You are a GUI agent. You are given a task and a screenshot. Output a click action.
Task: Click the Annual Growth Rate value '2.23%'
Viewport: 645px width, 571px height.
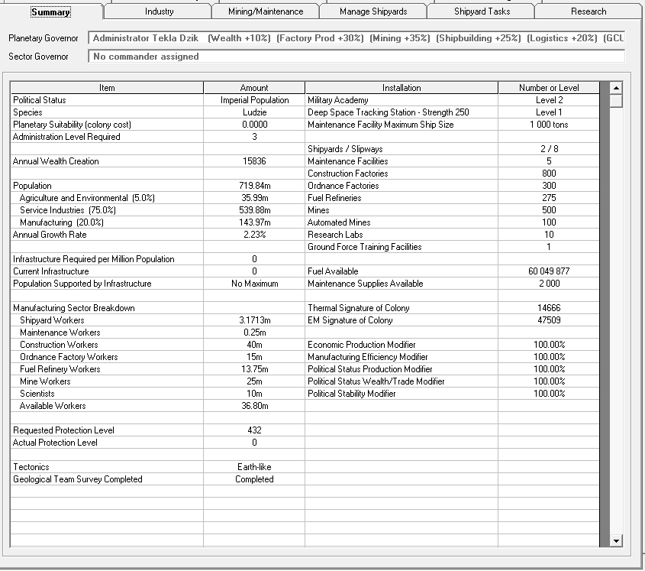click(x=255, y=235)
